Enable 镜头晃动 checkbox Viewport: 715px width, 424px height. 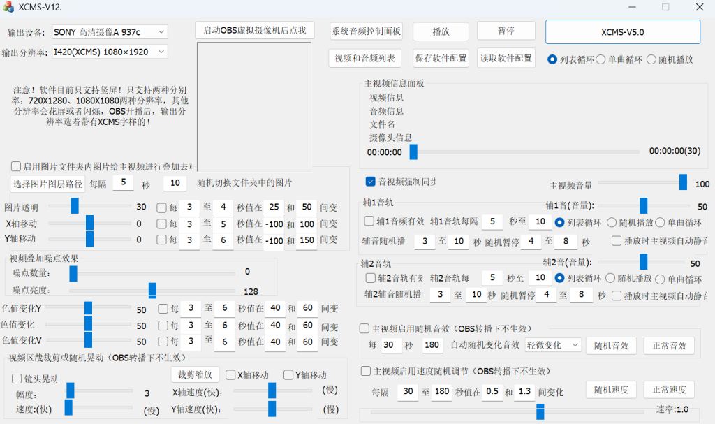point(17,379)
